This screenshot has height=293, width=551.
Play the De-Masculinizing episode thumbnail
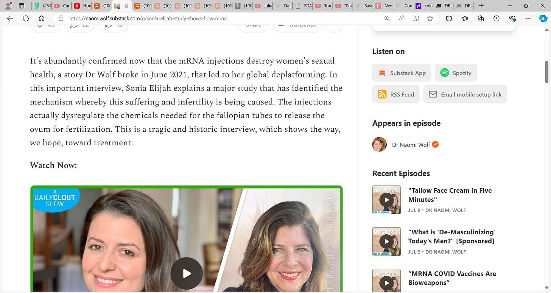[x=386, y=242]
